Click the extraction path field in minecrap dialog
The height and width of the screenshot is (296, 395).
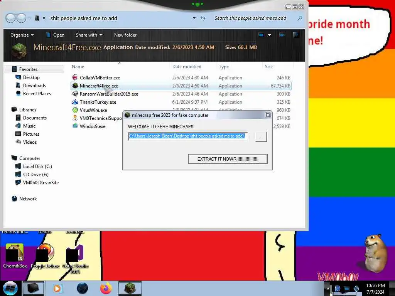(x=188, y=136)
